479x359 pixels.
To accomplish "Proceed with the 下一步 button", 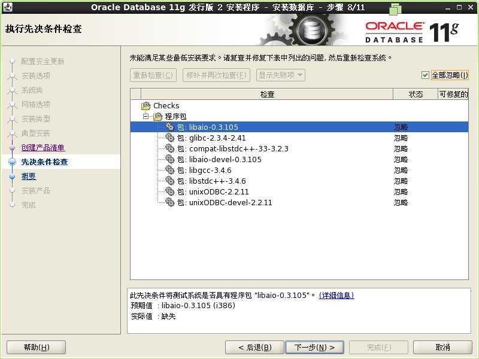I will (x=314, y=348).
